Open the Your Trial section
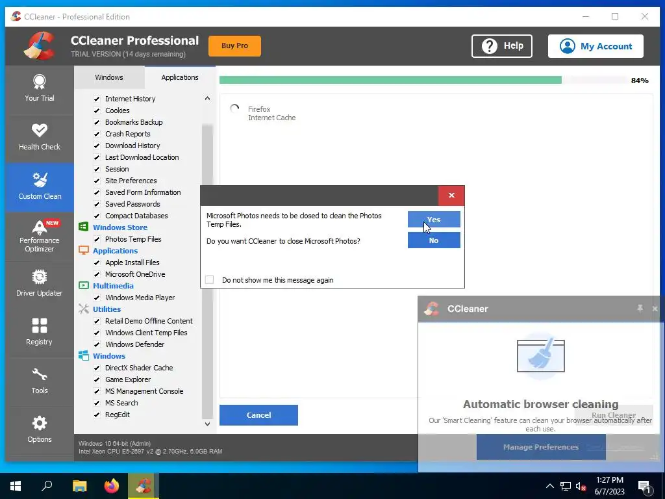Image resolution: width=665 pixels, height=499 pixels. coord(40,89)
